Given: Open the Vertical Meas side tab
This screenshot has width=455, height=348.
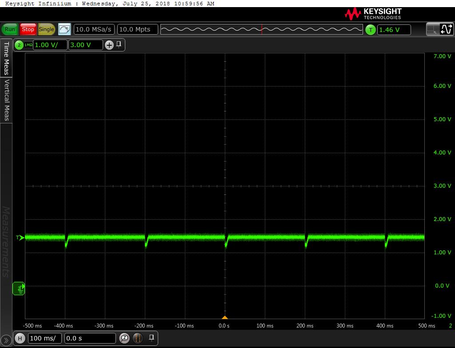Looking at the screenshot, I should 6,100.
